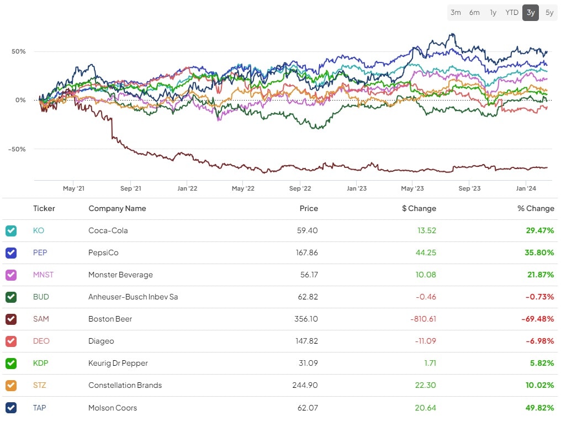Viewport: 561px width, 421px height.
Task: Click the 3y active range button
Action: click(531, 13)
